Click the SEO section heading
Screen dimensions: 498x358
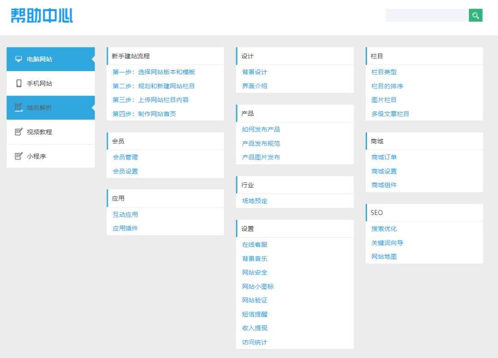(x=376, y=213)
